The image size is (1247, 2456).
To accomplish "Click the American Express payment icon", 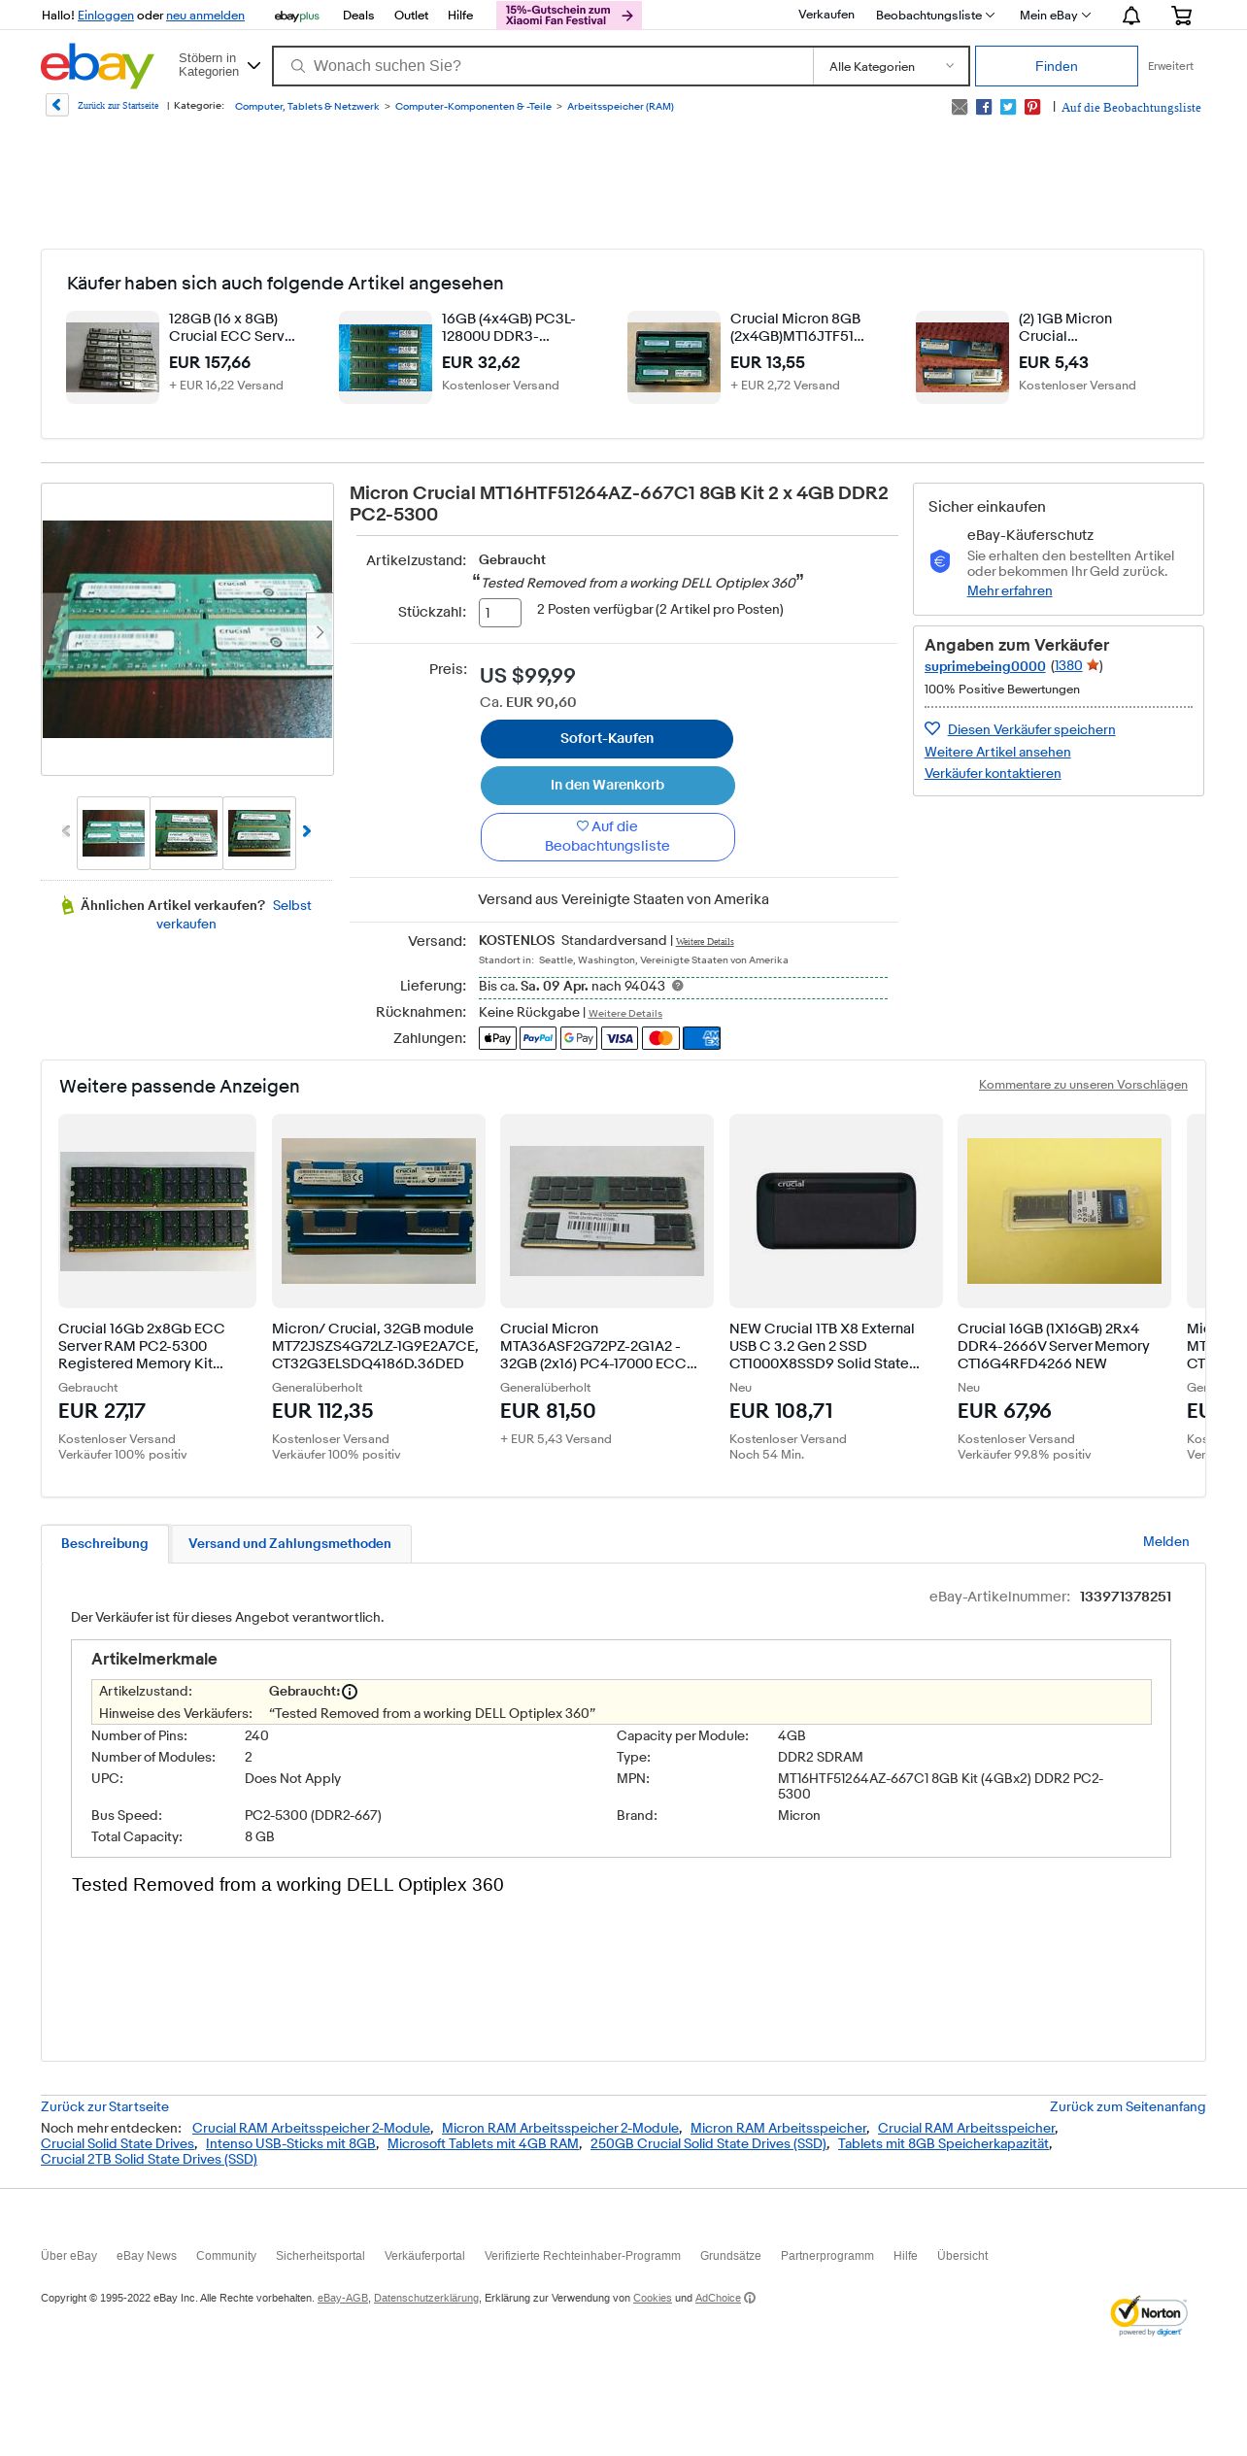I will click(701, 1038).
